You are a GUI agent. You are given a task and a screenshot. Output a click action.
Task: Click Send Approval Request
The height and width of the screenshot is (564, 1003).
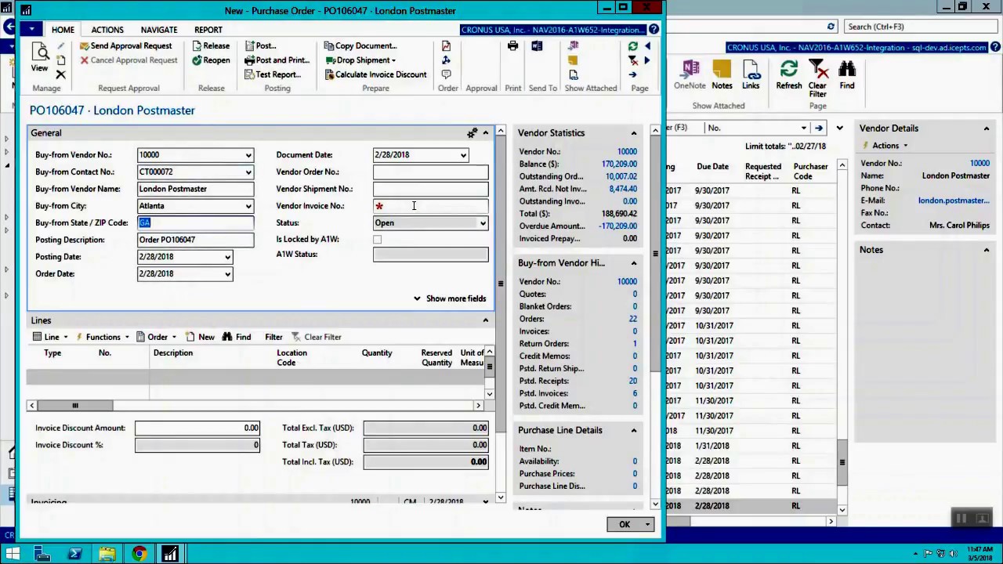pyautogui.click(x=125, y=46)
